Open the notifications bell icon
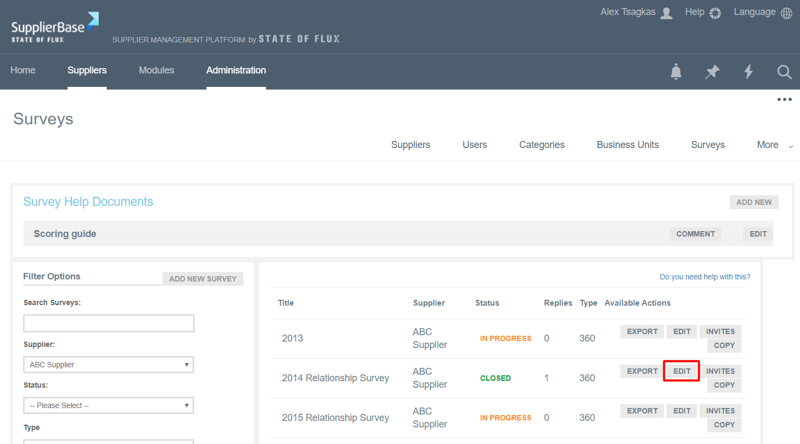The width and height of the screenshot is (800, 444). coord(676,71)
